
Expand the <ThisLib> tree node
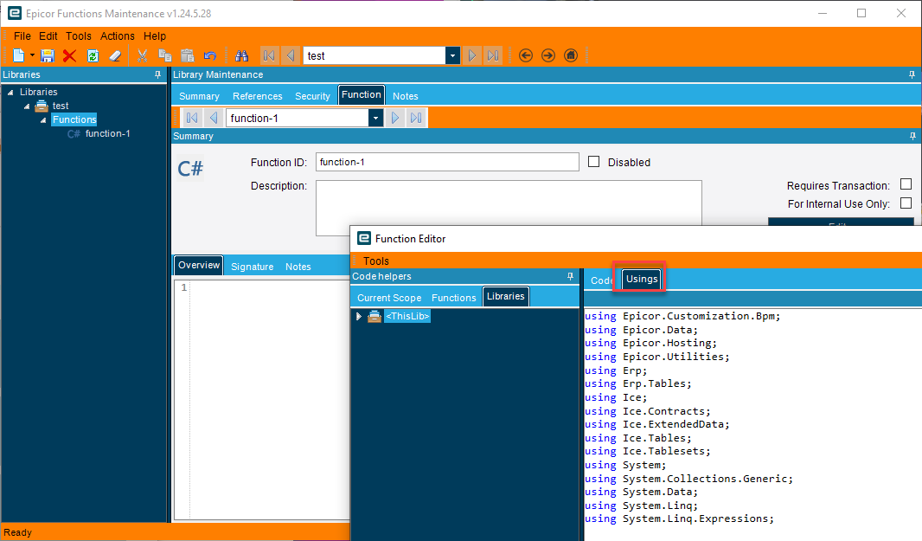pos(359,317)
